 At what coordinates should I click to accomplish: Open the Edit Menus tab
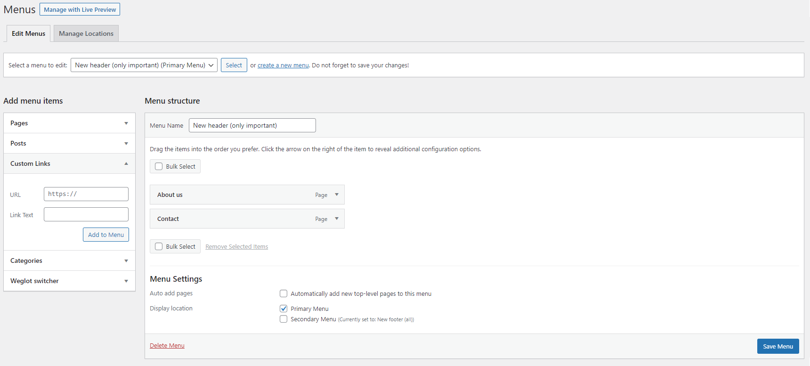tap(28, 33)
